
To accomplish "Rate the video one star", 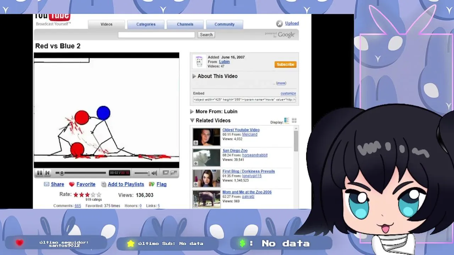I will 76,195.
